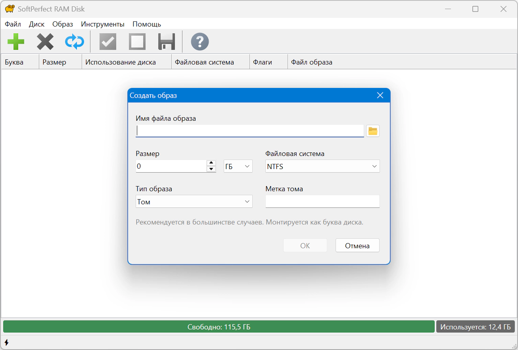
Task: Maximize the SoftPerfect RAM Disk window
Action: click(475, 9)
